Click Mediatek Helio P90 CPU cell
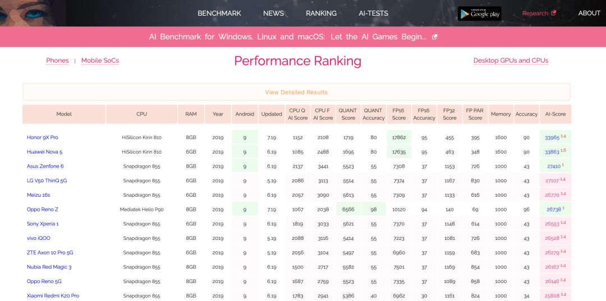Viewport: 606px width, 301px height. [141, 210]
